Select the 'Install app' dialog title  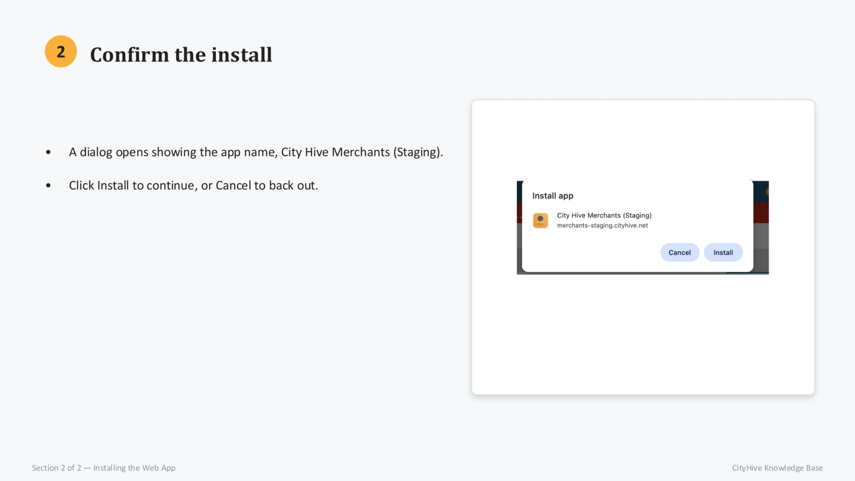click(x=553, y=196)
